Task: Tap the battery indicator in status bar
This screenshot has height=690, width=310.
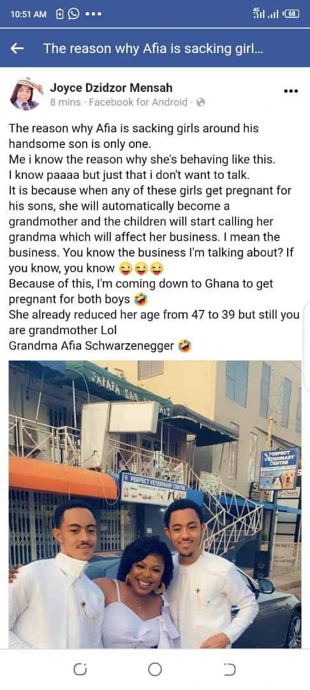Action: point(291,14)
